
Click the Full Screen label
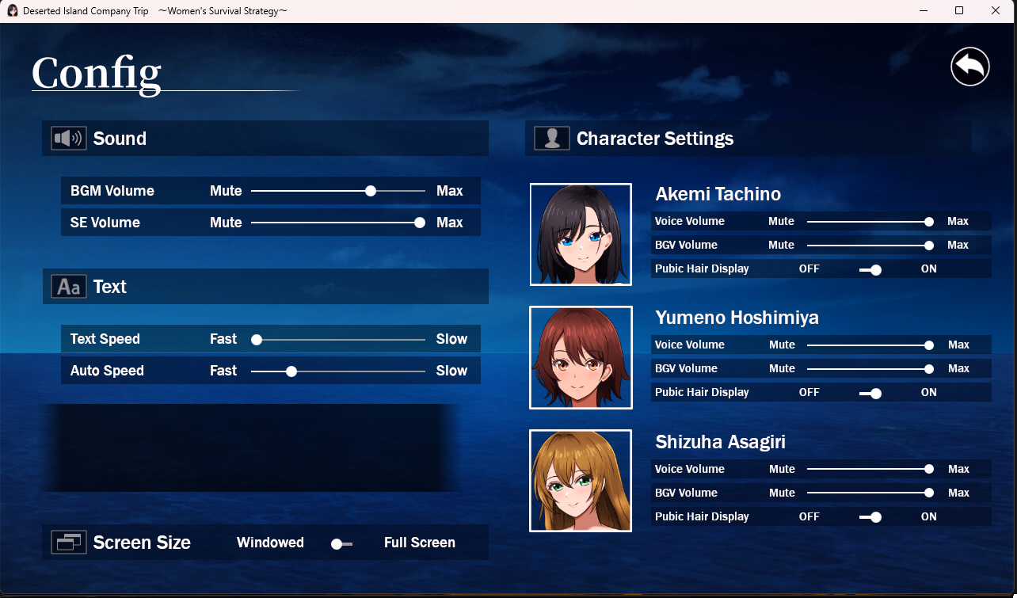pyautogui.click(x=419, y=543)
